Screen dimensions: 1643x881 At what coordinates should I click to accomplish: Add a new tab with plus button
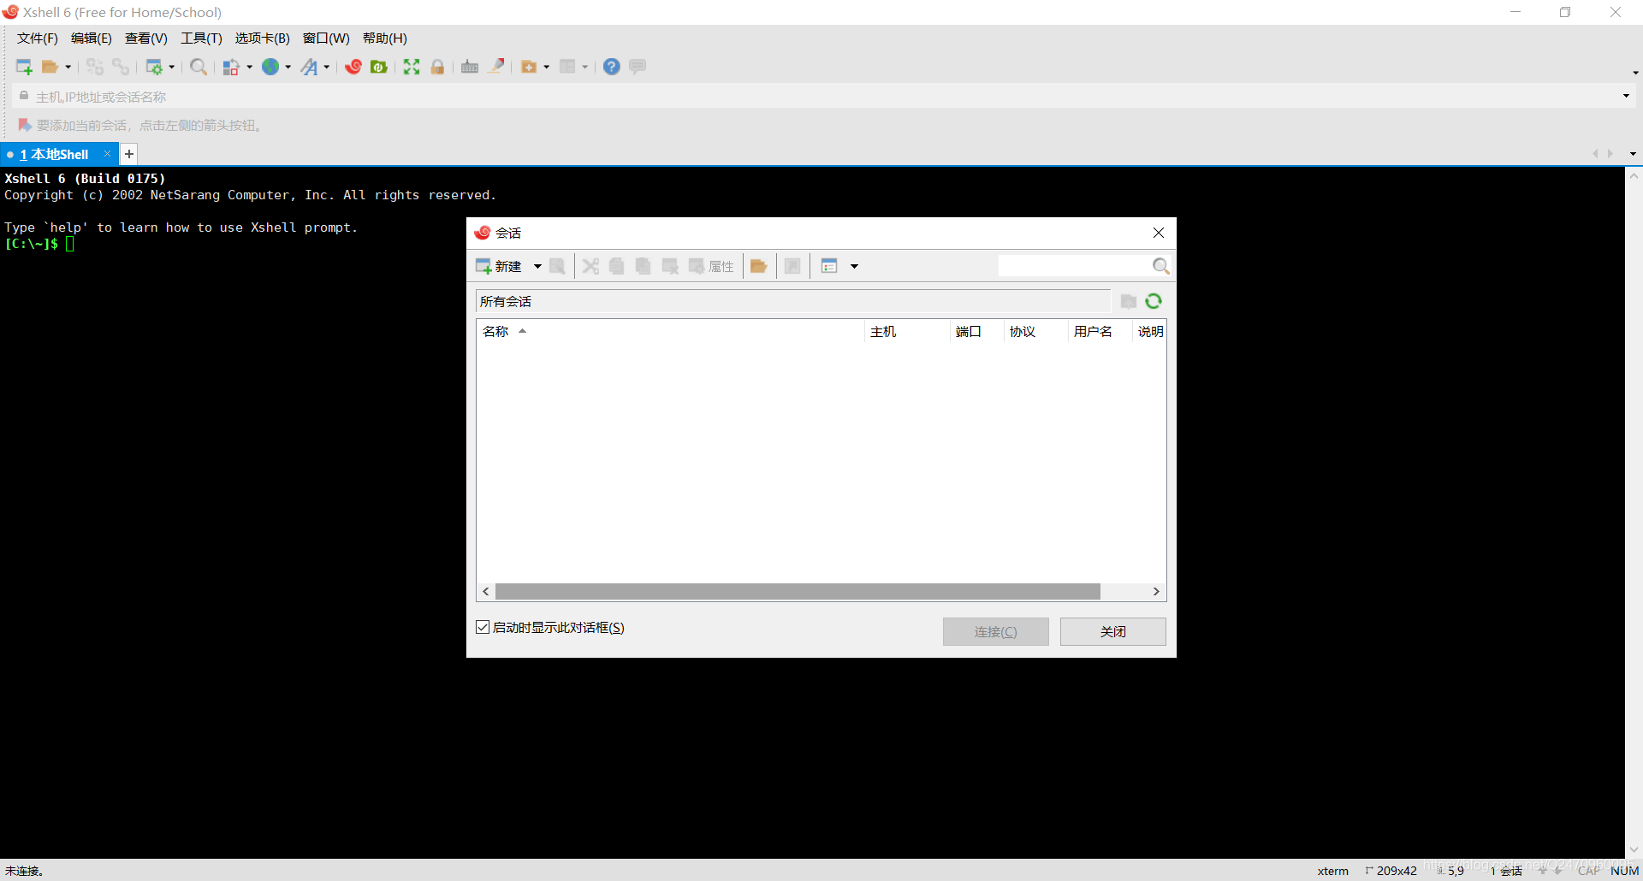[128, 154]
